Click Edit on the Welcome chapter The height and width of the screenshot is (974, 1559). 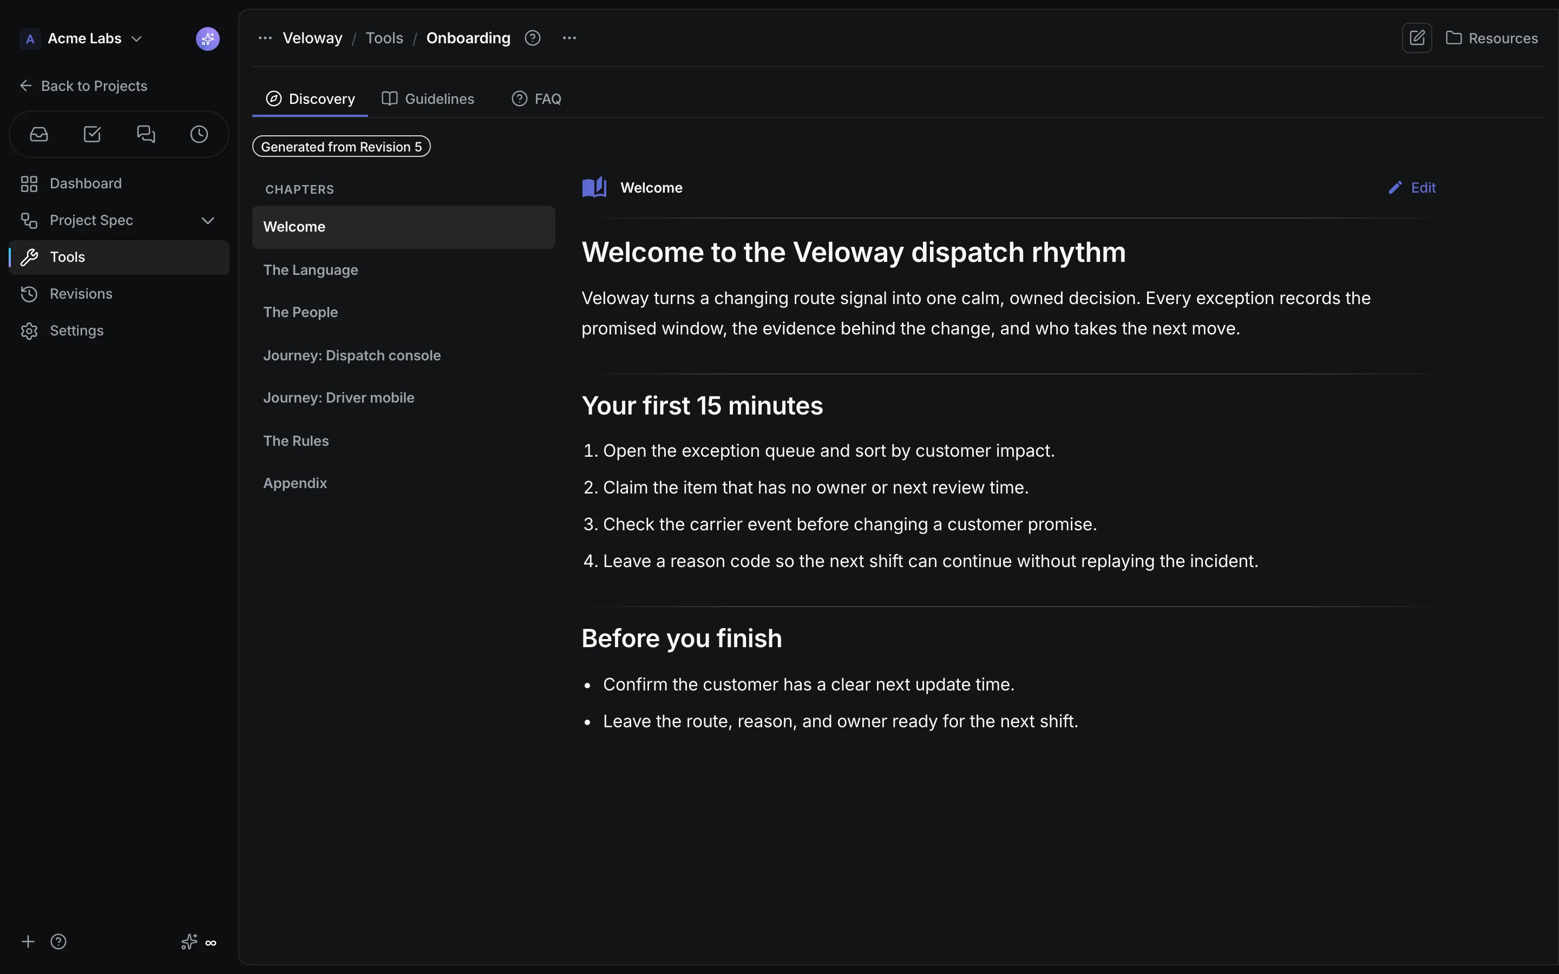1412,187
